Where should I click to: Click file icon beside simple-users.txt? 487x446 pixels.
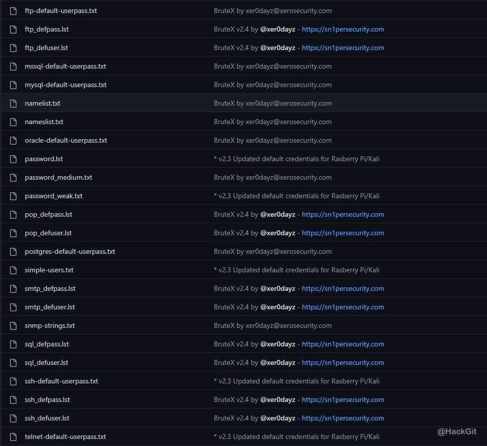[x=14, y=270]
